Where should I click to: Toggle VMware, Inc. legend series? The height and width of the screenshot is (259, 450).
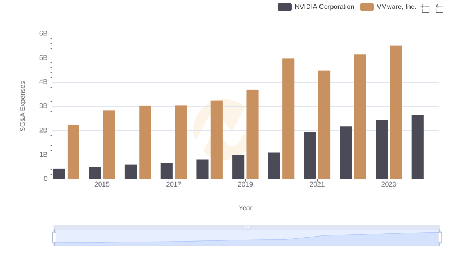[388, 7]
